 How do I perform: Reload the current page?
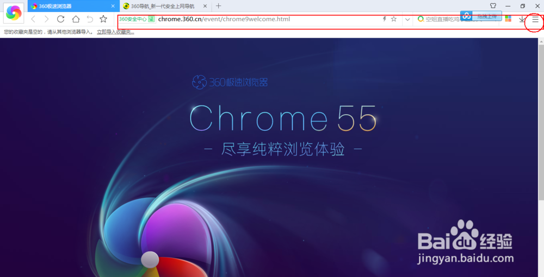[x=61, y=19]
